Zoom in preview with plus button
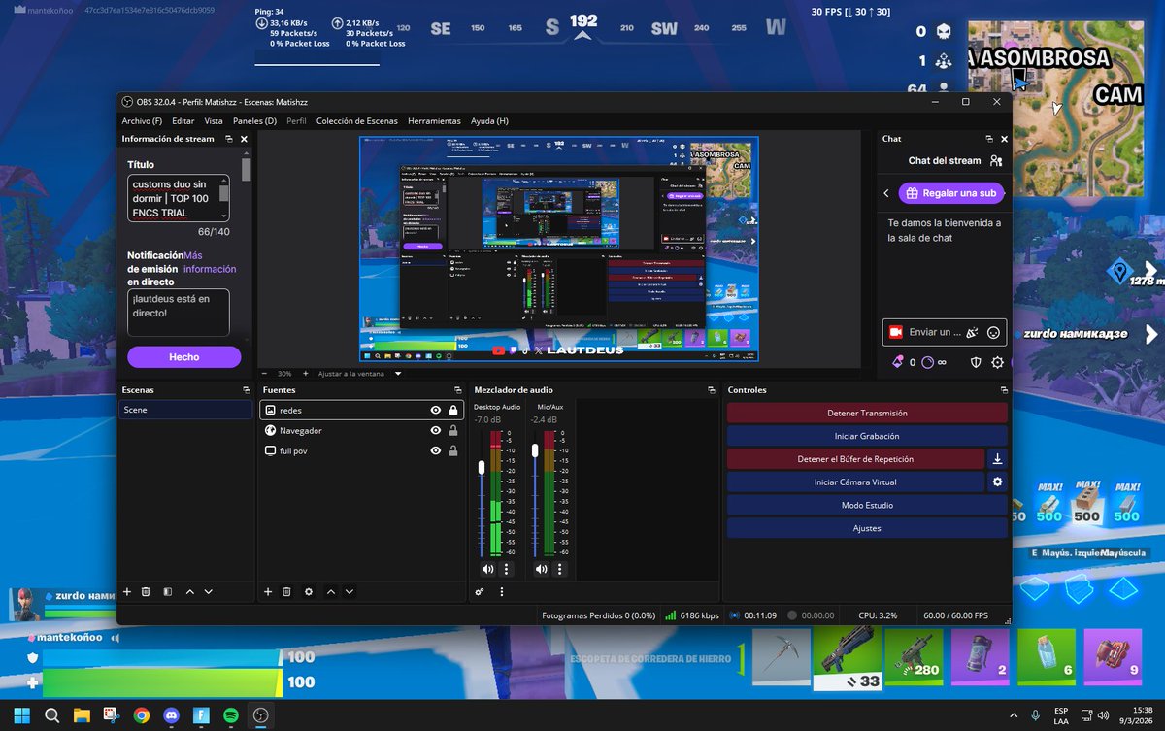Viewport: 1165px width, 731px height. (x=305, y=373)
